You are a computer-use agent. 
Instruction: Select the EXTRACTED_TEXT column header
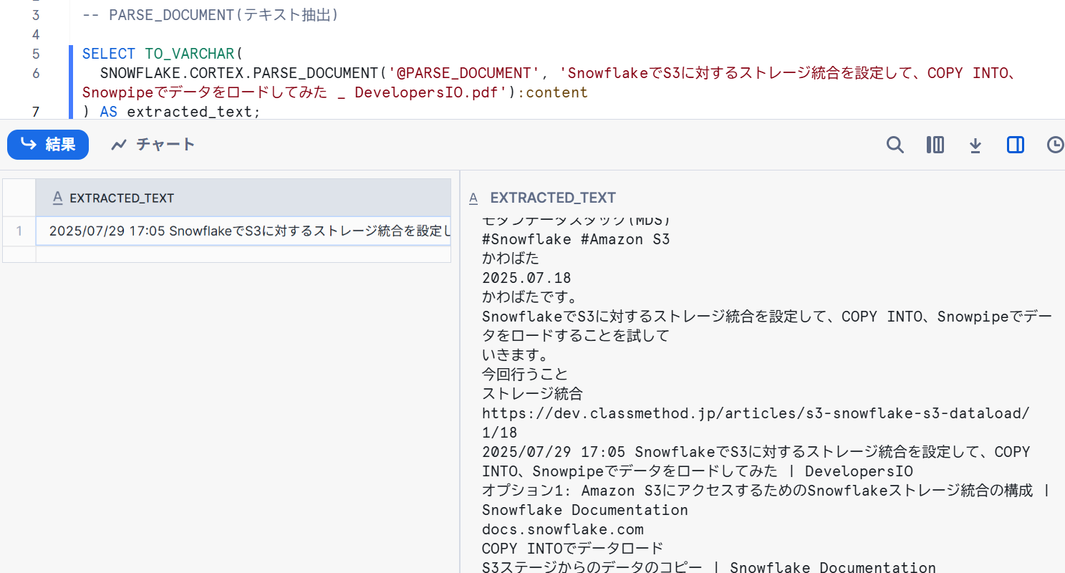(x=244, y=198)
